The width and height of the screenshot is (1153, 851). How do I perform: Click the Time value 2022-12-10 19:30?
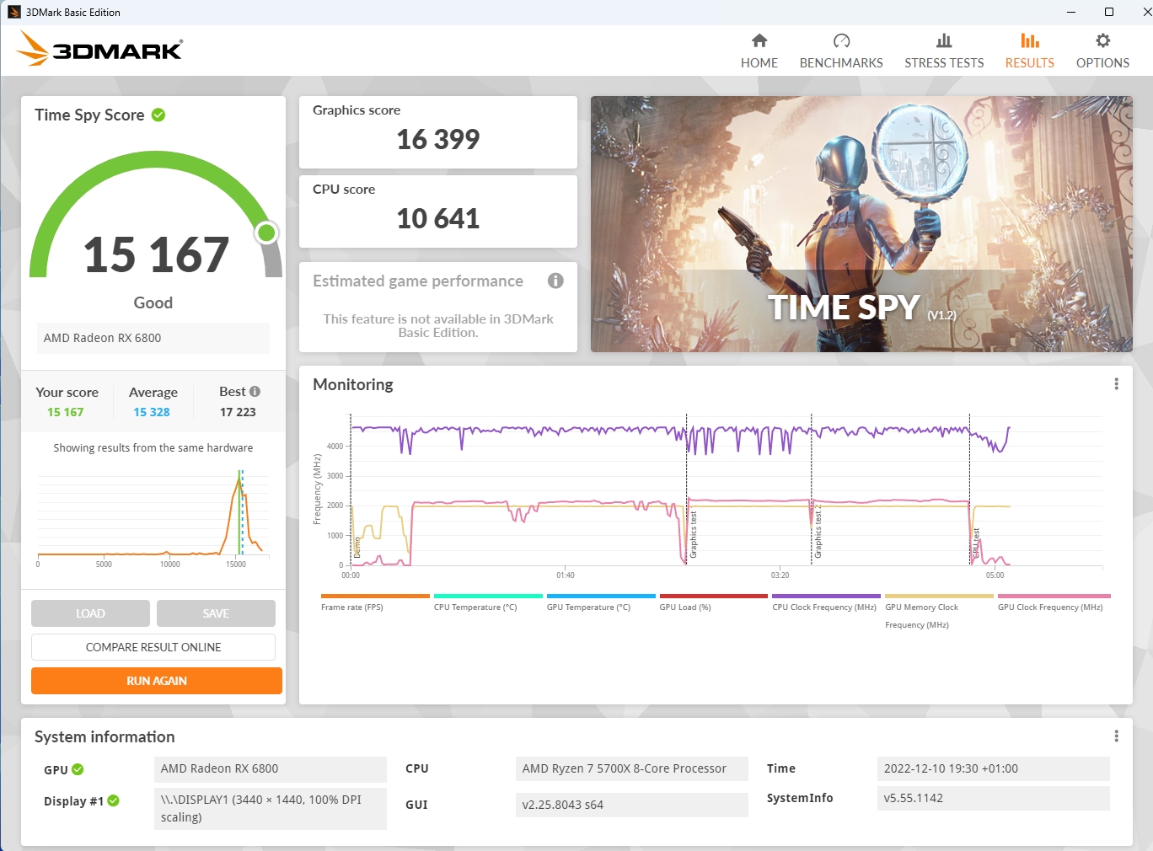[x=993, y=768]
